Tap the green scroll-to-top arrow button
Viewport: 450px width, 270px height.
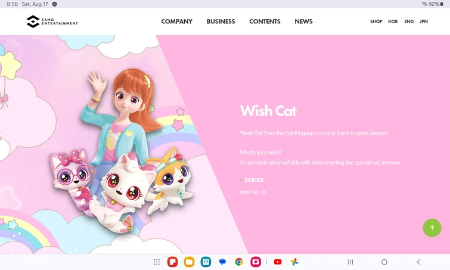coord(432,228)
